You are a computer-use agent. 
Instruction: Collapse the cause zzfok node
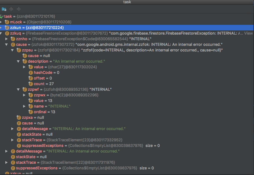(x=7, y=45)
